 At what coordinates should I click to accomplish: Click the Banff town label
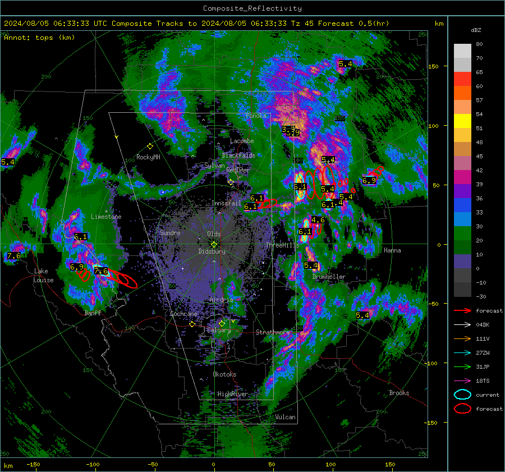pos(93,313)
